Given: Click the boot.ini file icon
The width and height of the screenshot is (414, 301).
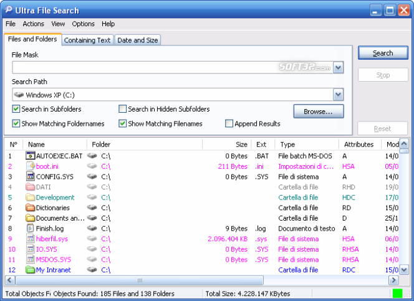Looking at the screenshot, I should tap(31, 166).
